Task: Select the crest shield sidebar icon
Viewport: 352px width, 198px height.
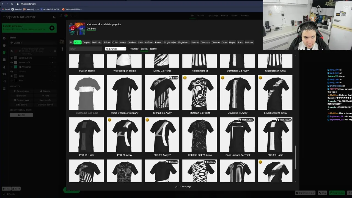Action: click(4, 45)
